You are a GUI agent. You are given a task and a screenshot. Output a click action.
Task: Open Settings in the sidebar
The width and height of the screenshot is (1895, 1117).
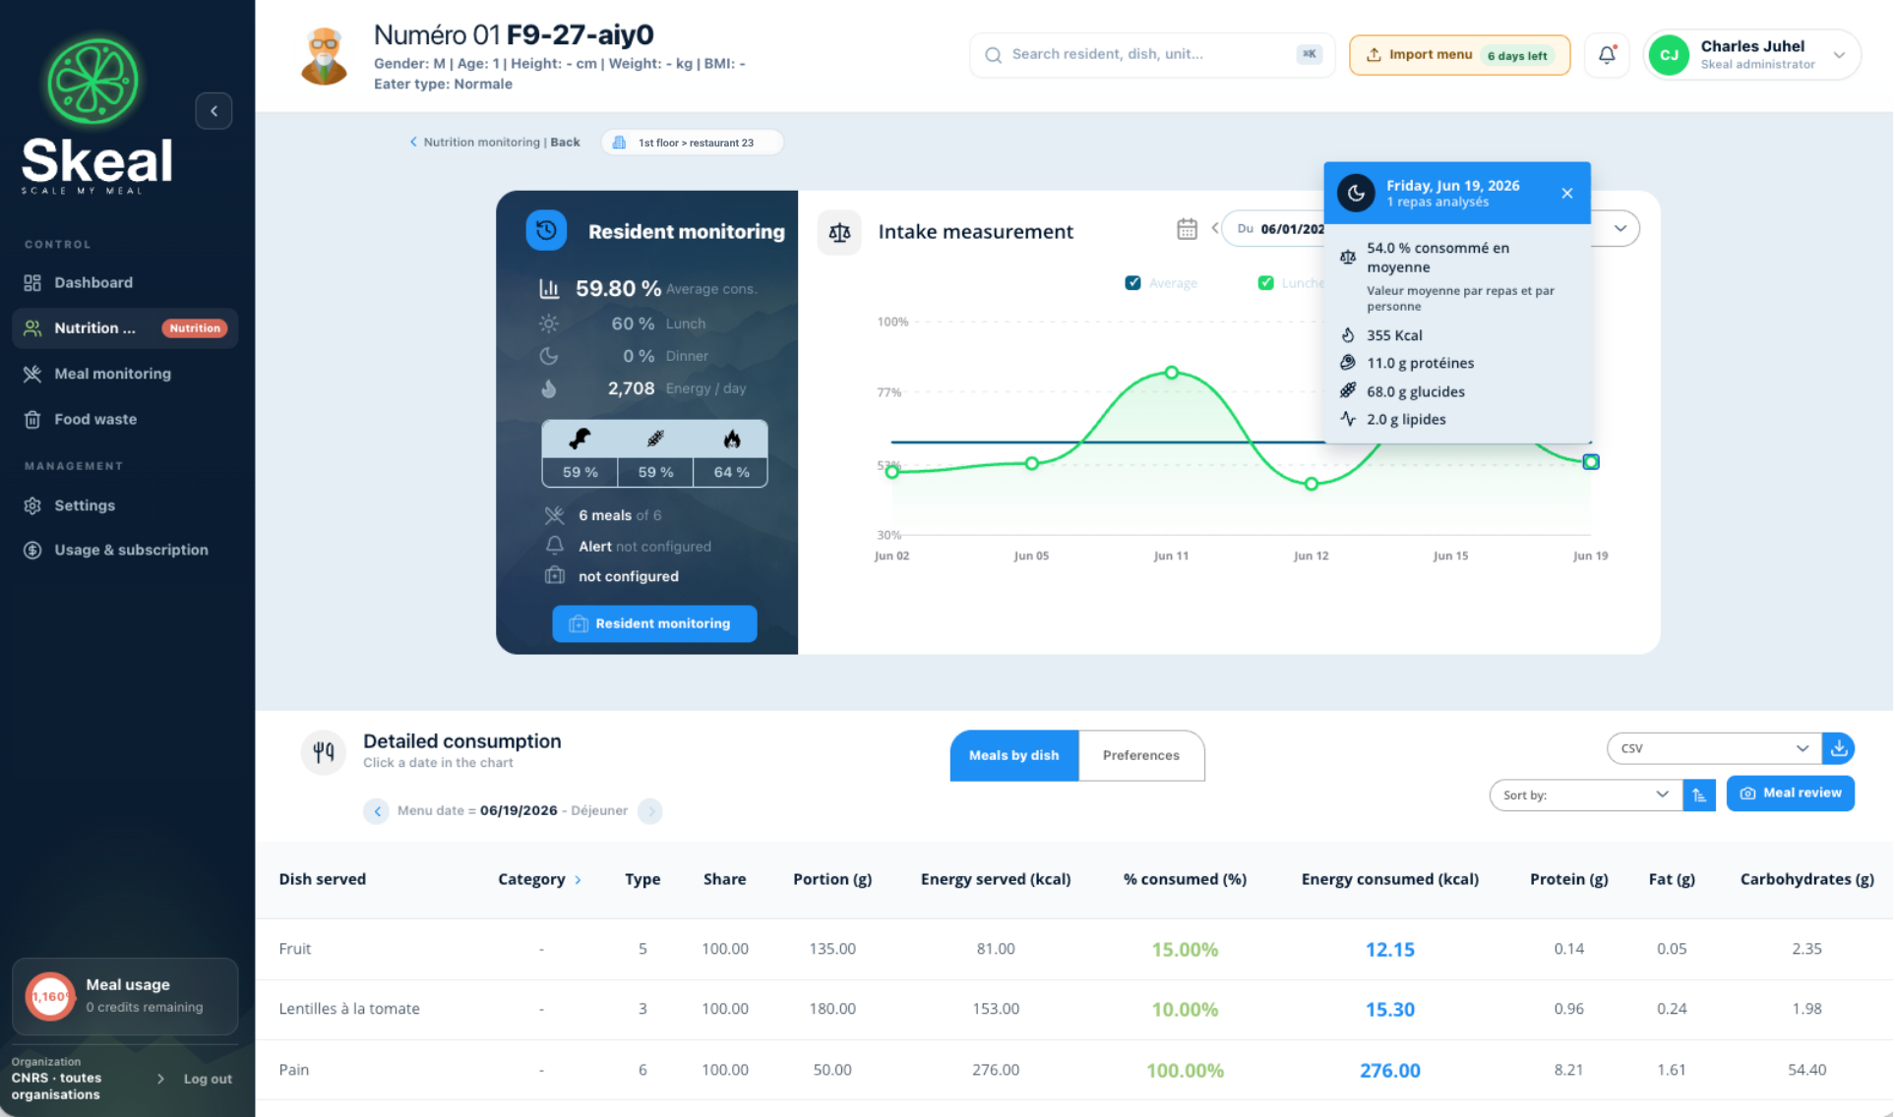(x=125, y=505)
